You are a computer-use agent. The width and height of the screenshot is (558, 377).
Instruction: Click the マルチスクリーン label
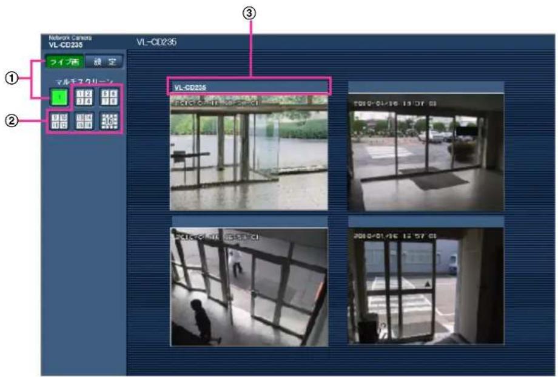(84, 82)
